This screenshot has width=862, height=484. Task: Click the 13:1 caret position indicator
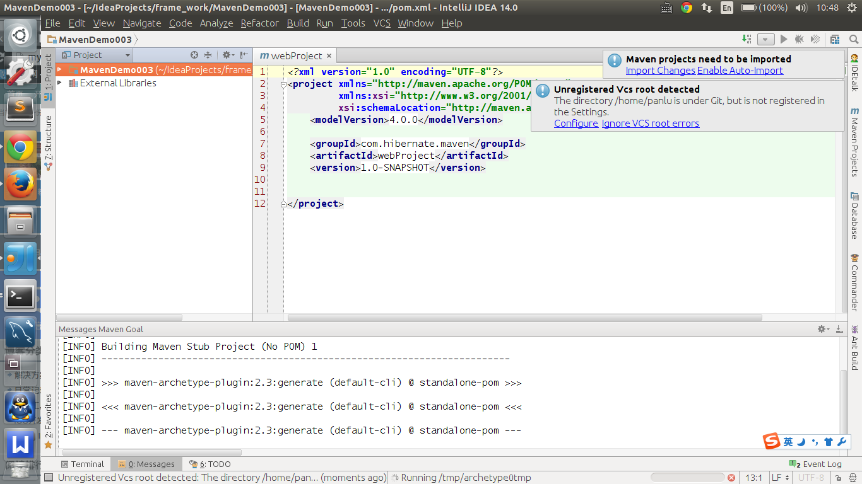coord(753,478)
